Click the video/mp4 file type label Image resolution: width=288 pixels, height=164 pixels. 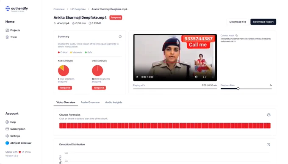coord(61,23)
